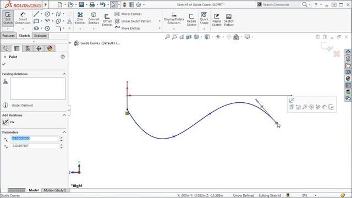Switch to the Features tab

coord(9,36)
